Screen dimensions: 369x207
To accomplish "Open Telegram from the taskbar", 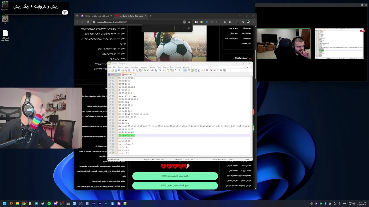I will (x=36, y=204).
